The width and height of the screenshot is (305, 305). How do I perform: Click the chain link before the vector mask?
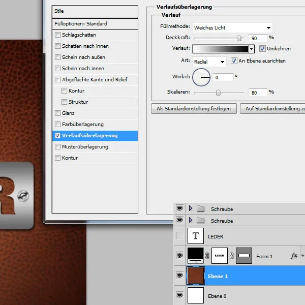(x=231, y=256)
